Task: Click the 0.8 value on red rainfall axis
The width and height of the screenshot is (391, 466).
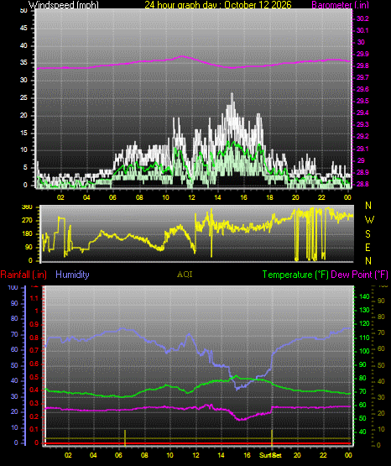Action: click(x=34, y=338)
